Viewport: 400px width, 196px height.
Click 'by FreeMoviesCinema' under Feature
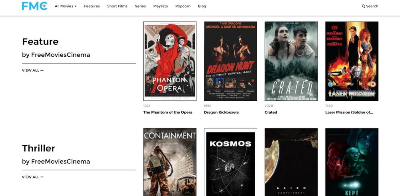[56, 55]
